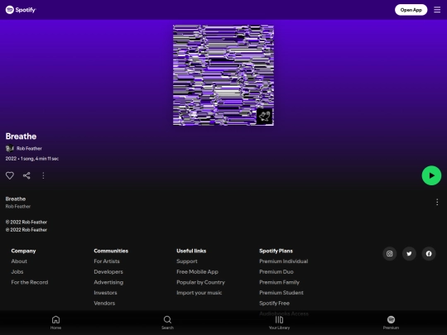Open Spotify Facebook page
This screenshot has height=335, width=447.
coord(429,254)
